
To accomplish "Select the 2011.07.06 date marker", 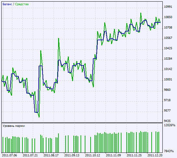I will 9,155.
